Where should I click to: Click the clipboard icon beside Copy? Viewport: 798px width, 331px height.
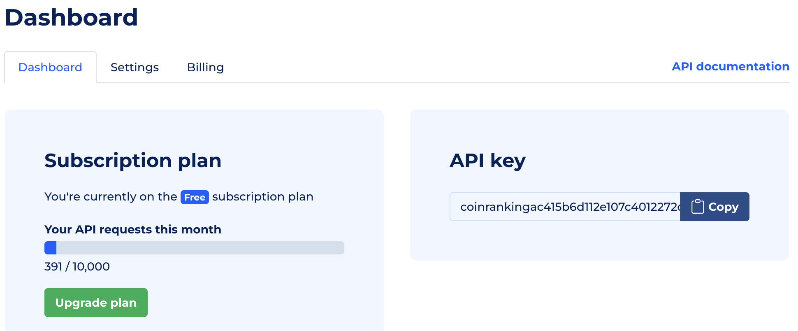[697, 207]
